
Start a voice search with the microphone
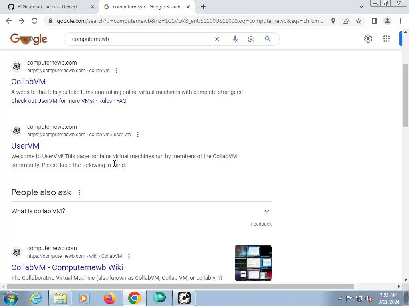(235, 39)
